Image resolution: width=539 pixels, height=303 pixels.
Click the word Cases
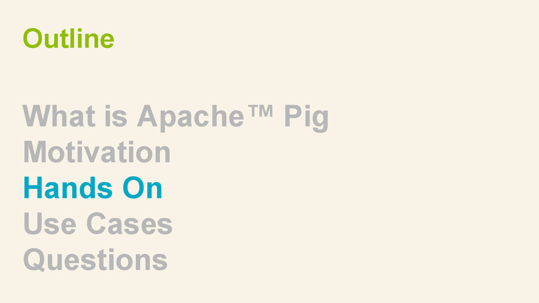(129, 223)
